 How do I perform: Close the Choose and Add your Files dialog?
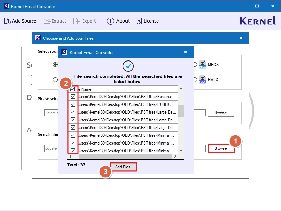tap(241, 38)
